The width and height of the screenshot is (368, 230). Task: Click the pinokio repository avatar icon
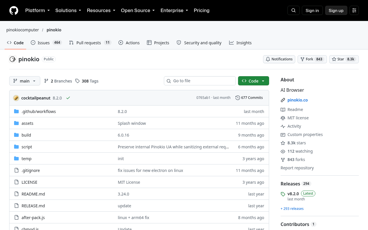pyautogui.click(x=13, y=59)
